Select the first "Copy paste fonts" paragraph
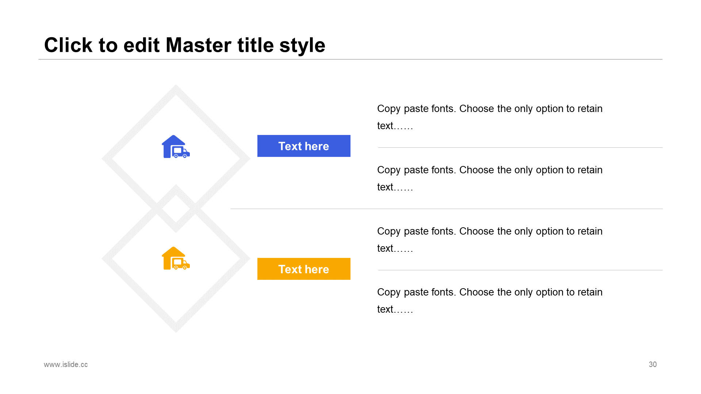Screen dimensions: 701x394 point(490,117)
